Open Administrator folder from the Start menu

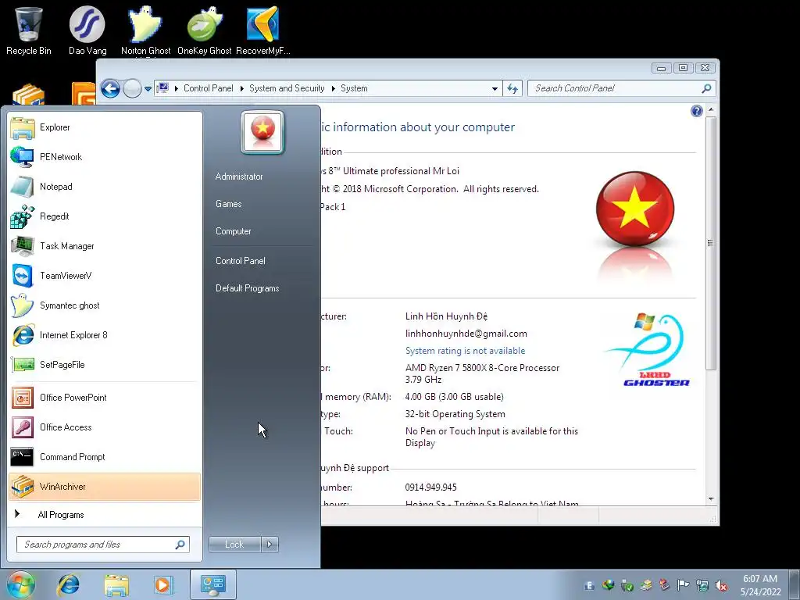(x=239, y=177)
